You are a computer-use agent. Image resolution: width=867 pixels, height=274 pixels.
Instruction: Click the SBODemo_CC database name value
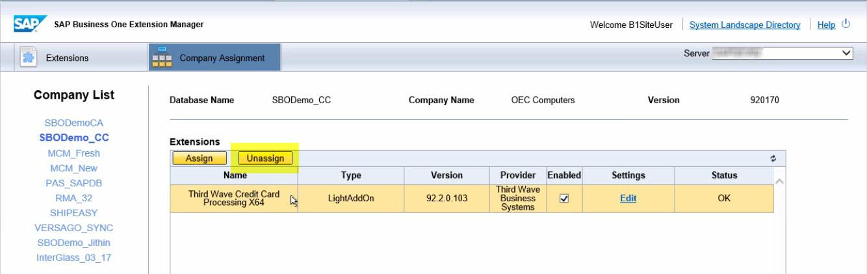[x=301, y=100]
